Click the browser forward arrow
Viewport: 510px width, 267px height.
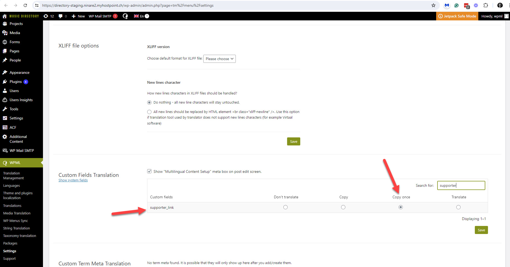tap(16, 5)
